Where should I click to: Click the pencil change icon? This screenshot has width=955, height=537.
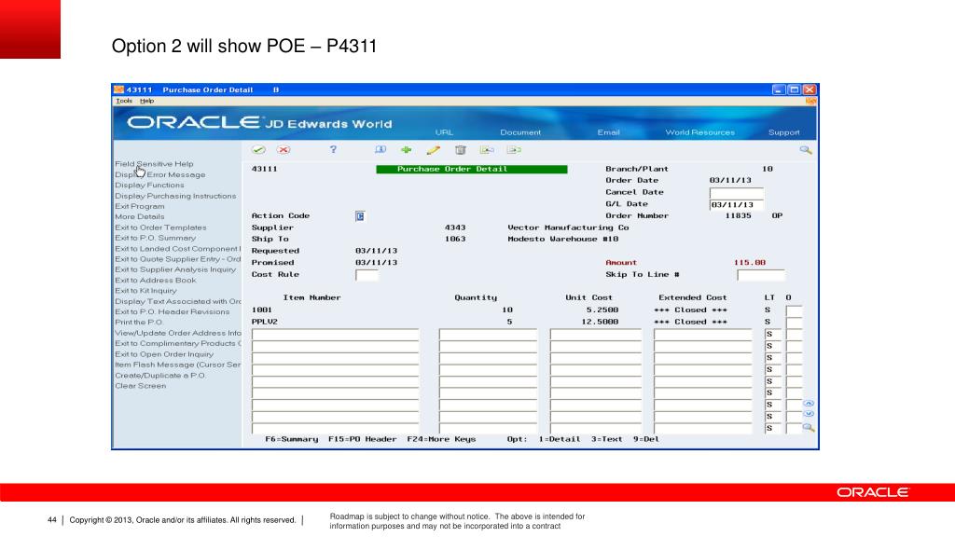click(x=433, y=150)
